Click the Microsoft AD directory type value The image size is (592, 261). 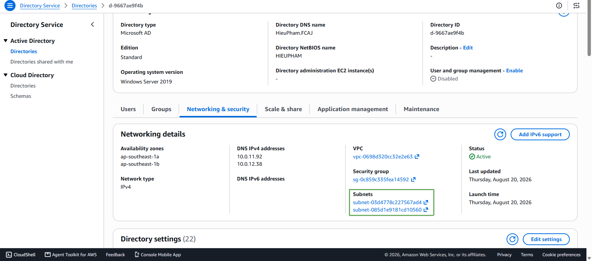point(136,33)
